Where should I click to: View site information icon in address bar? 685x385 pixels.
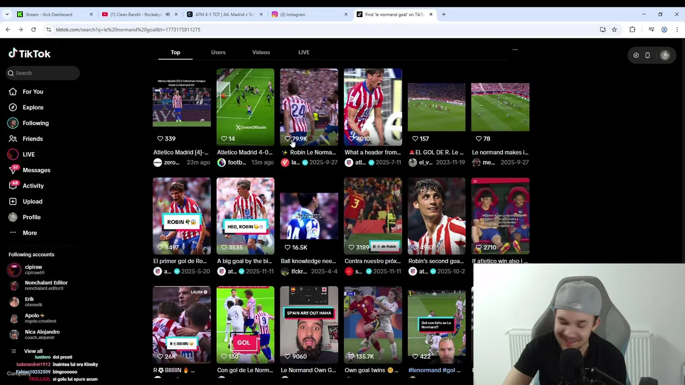coord(49,29)
